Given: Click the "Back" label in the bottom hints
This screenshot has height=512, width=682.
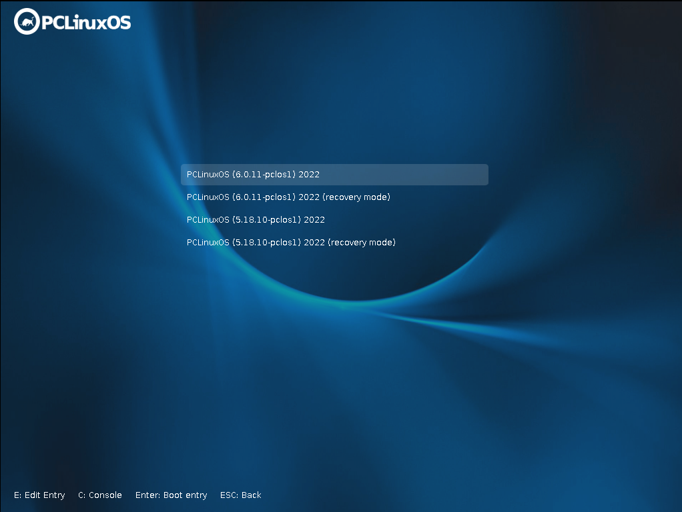Looking at the screenshot, I should coord(252,495).
